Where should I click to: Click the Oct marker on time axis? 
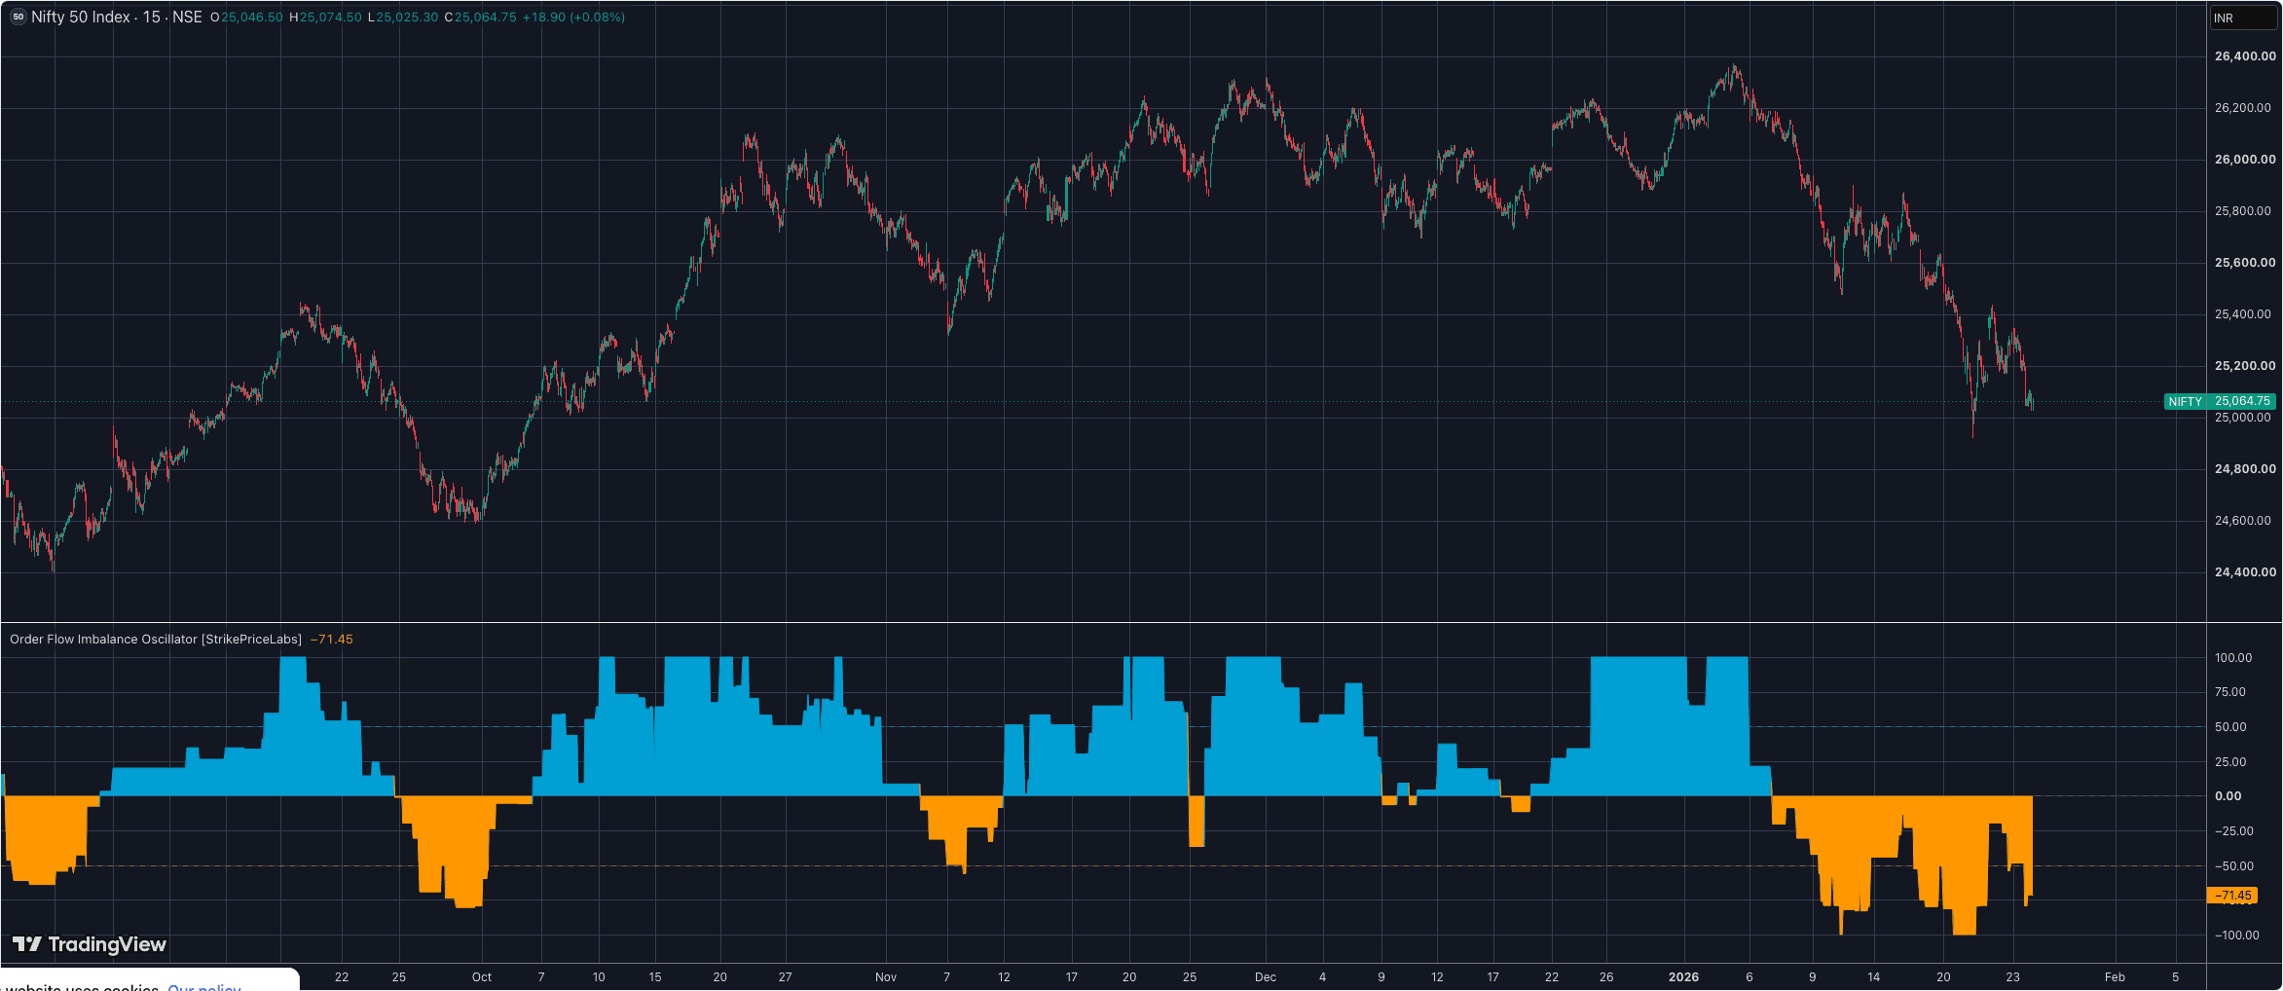pos(482,977)
